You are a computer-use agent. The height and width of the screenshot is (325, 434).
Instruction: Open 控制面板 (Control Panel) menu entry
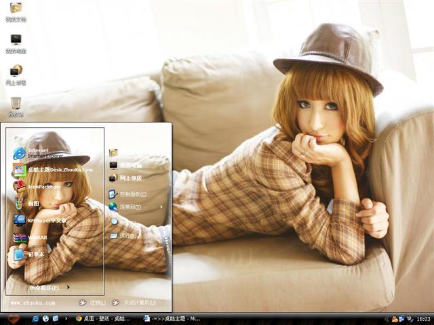[x=132, y=194]
